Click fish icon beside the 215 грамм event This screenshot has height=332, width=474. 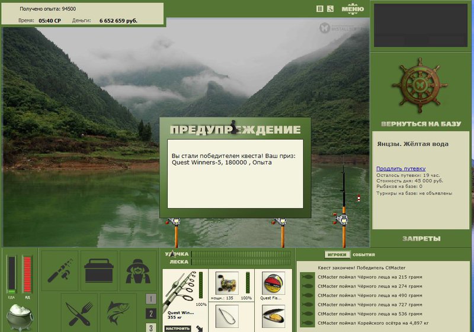pyautogui.click(x=308, y=277)
